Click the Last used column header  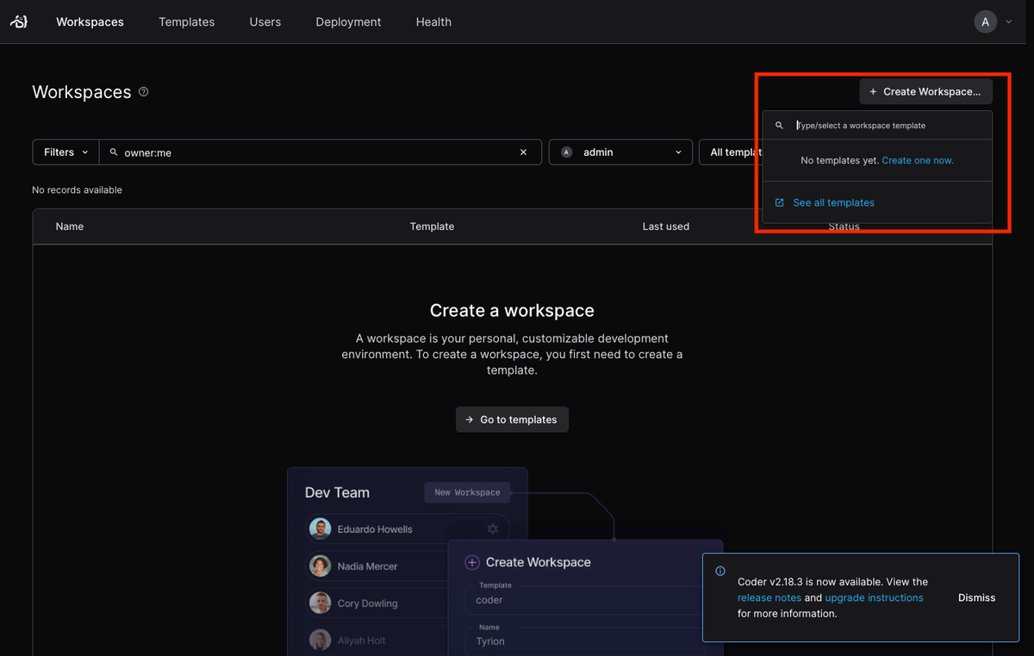[x=665, y=226]
